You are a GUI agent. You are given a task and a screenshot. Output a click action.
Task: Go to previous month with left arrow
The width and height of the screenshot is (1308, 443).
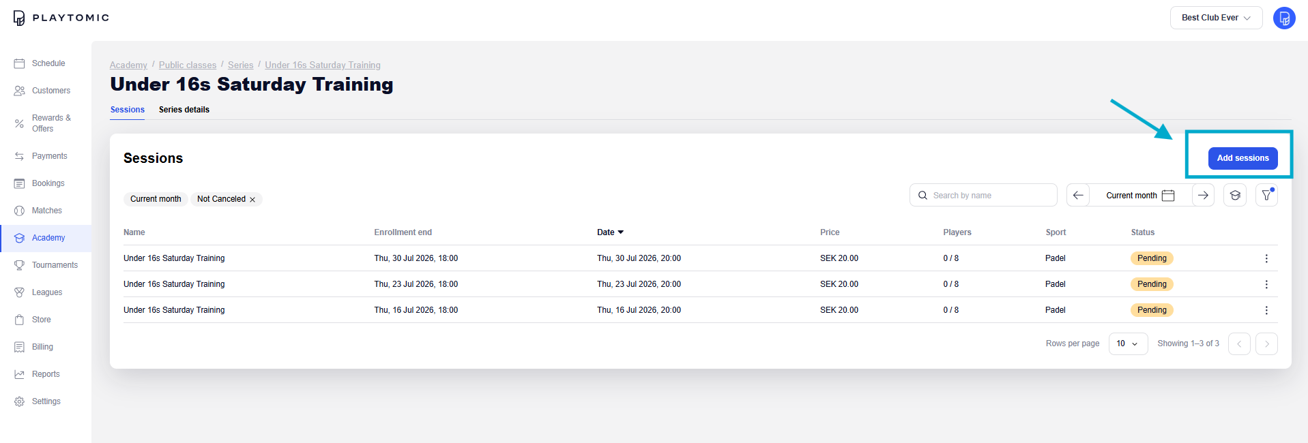click(x=1078, y=195)
